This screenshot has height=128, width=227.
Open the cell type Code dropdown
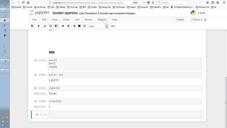(x=98, y=26)
